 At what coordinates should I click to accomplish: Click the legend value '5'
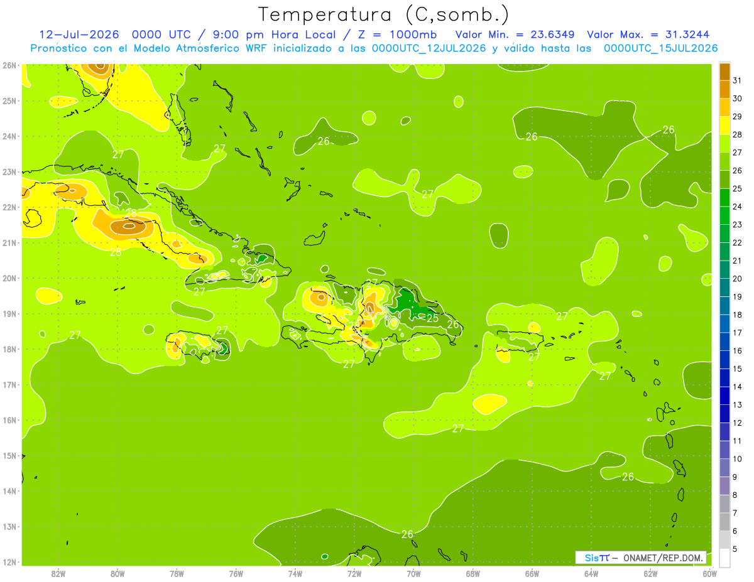(735, 549)
